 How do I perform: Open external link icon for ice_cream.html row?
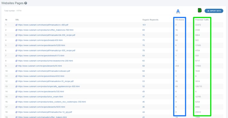[x=17, y=97]
